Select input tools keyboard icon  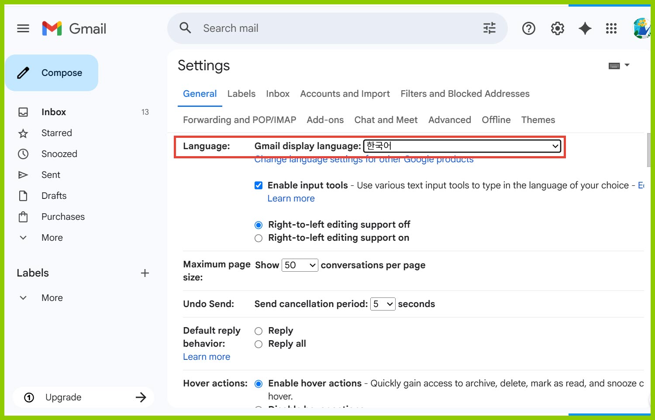(614, 66)
